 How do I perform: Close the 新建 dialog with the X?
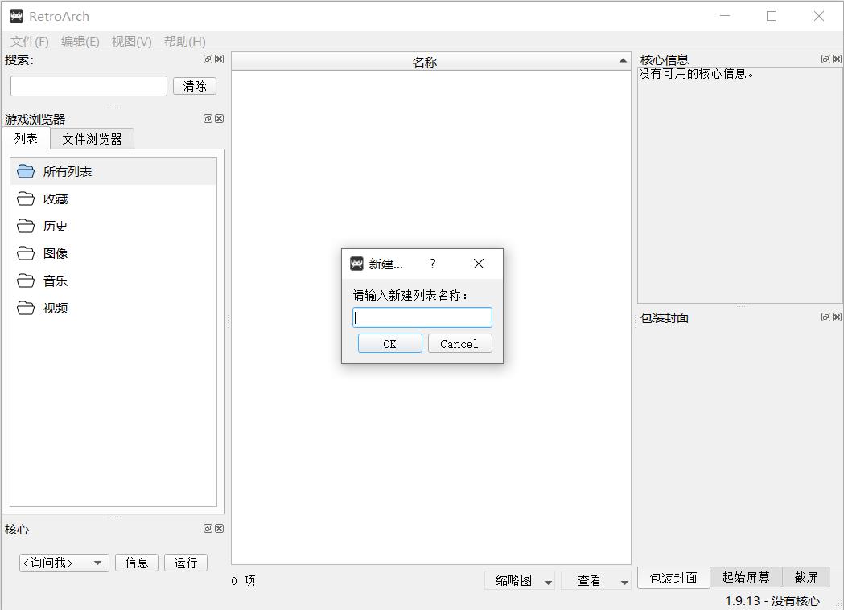click(479, 264)
